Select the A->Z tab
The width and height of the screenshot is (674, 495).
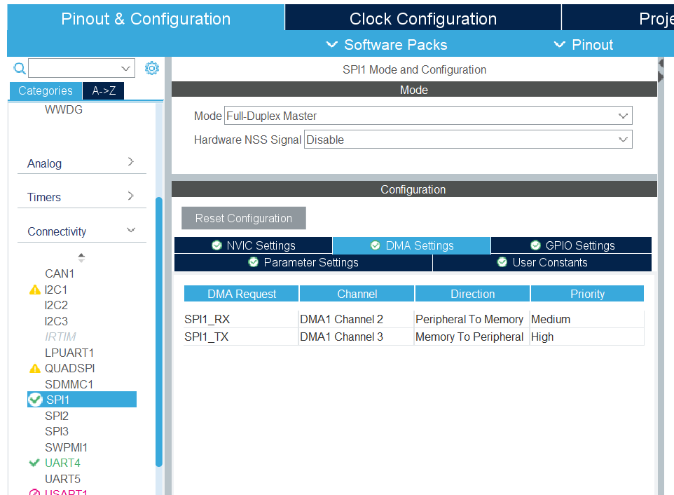point(104,90)
